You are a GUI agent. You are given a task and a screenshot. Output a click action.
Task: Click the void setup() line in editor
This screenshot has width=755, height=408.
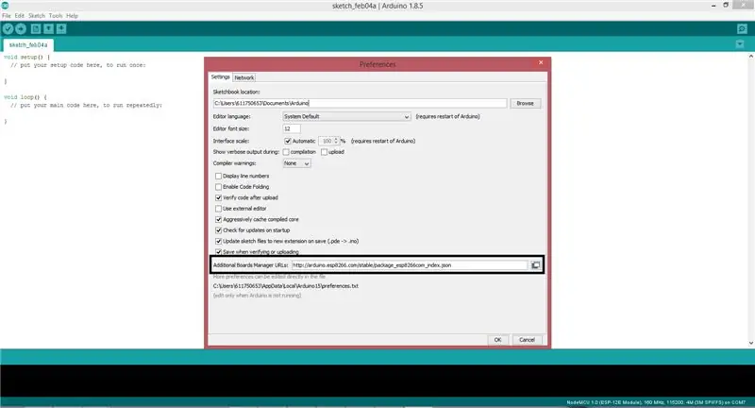pyautogui.click(x=27, y=57)
